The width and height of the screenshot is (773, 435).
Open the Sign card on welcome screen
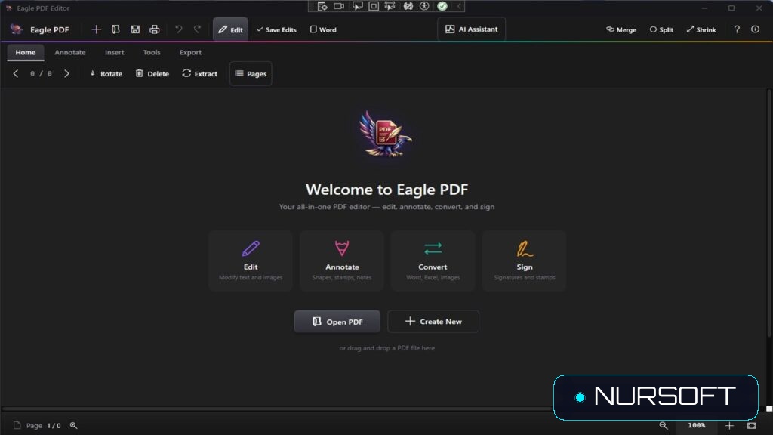pos(524,261)
